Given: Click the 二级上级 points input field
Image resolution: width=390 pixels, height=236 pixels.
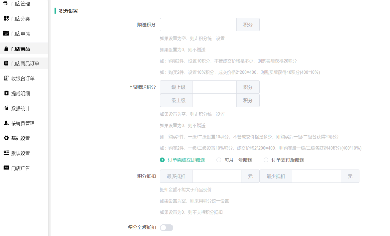Looking at the screenshot, I should tap(214, 100).
